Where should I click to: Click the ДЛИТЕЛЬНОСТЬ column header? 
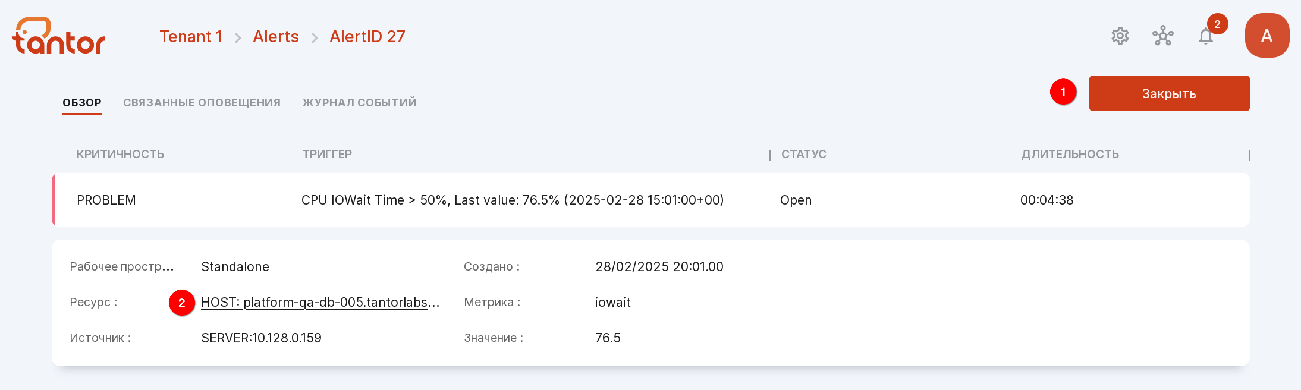point(1070,154)
